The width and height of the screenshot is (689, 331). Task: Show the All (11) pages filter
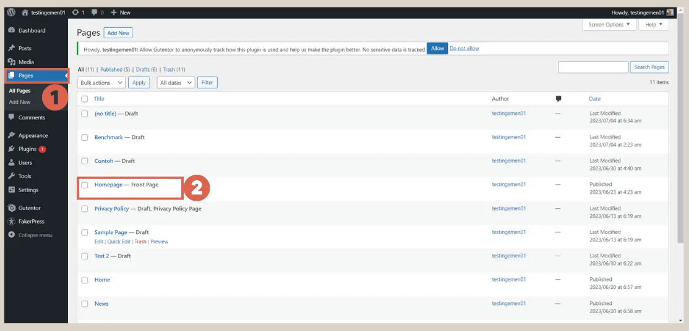tap(87, 69)
